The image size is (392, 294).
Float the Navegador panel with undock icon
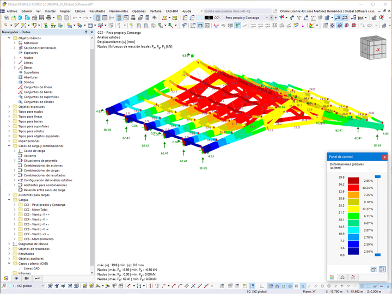[x=86, y=32]
